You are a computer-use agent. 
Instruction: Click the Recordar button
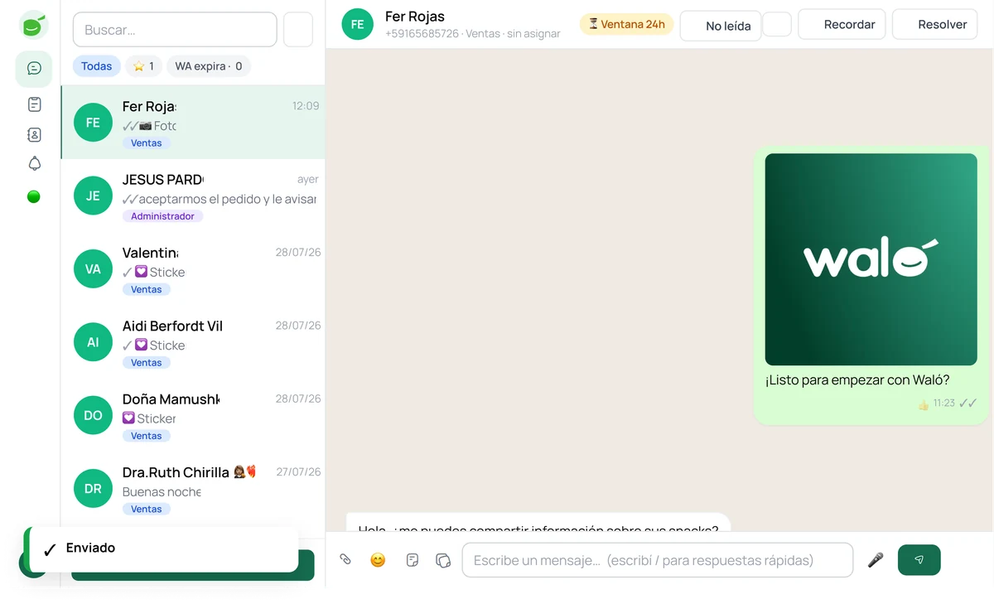pyautogui.click(x=842, y=24)
